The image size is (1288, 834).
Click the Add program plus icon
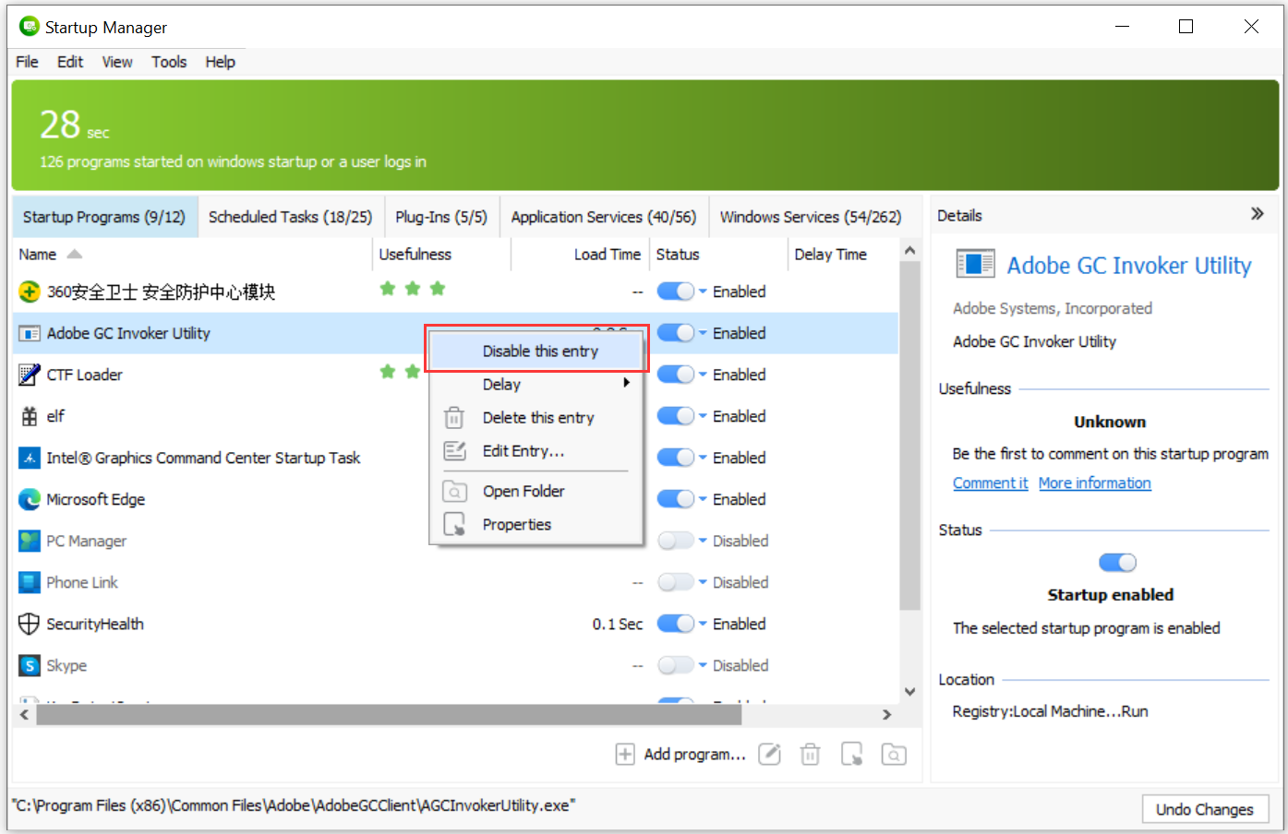pyautogui.click(x=626, y=754)
